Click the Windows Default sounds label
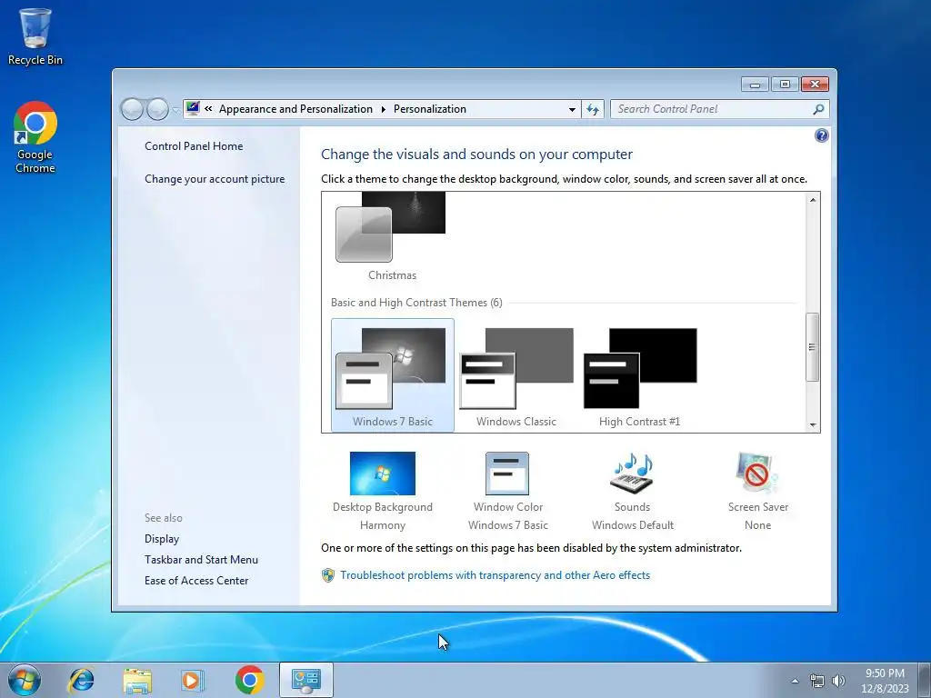Viewport: 931px width, 698px height. coord(633,525)
